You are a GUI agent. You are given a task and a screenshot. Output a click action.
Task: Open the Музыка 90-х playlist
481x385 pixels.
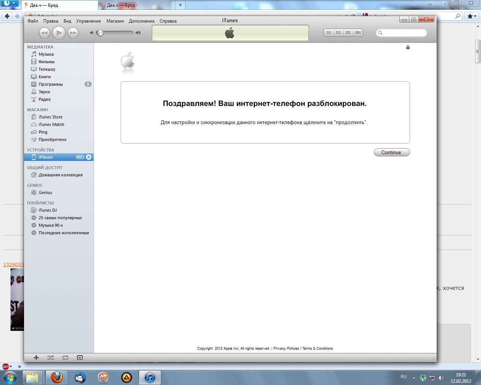tap(59, 225)
